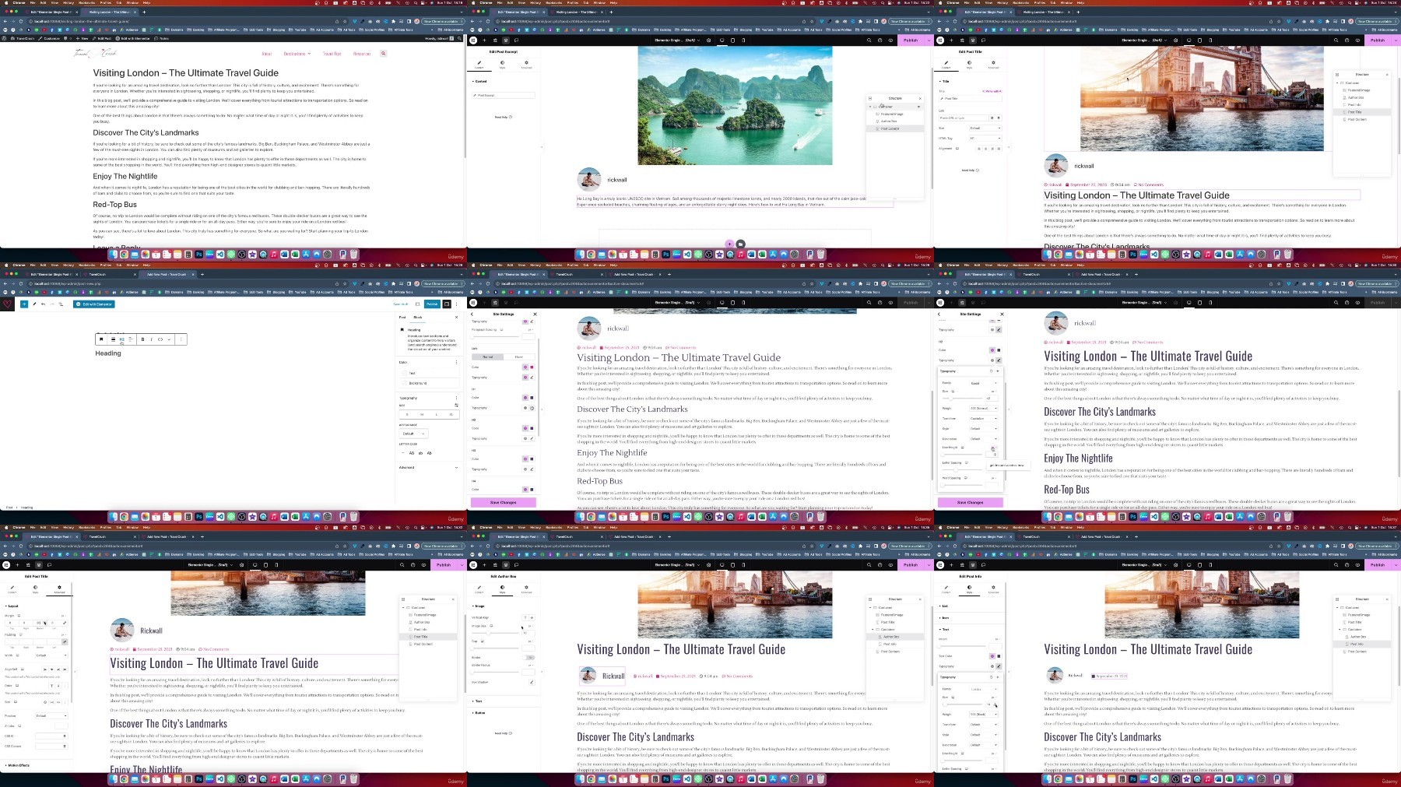The width and height of the screenshot is (1401, 787).
Task: Select size XL in Gutenberg Typography panel
Action: point(451,414)
